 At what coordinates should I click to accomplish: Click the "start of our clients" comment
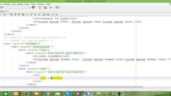(28, 41)
